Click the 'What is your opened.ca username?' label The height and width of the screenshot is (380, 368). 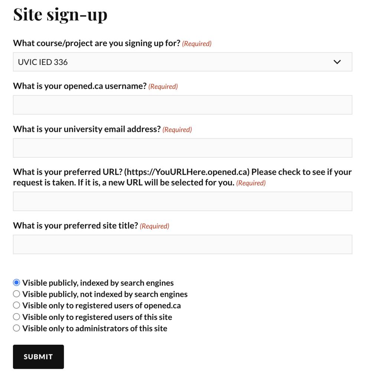tap(80, 86)
